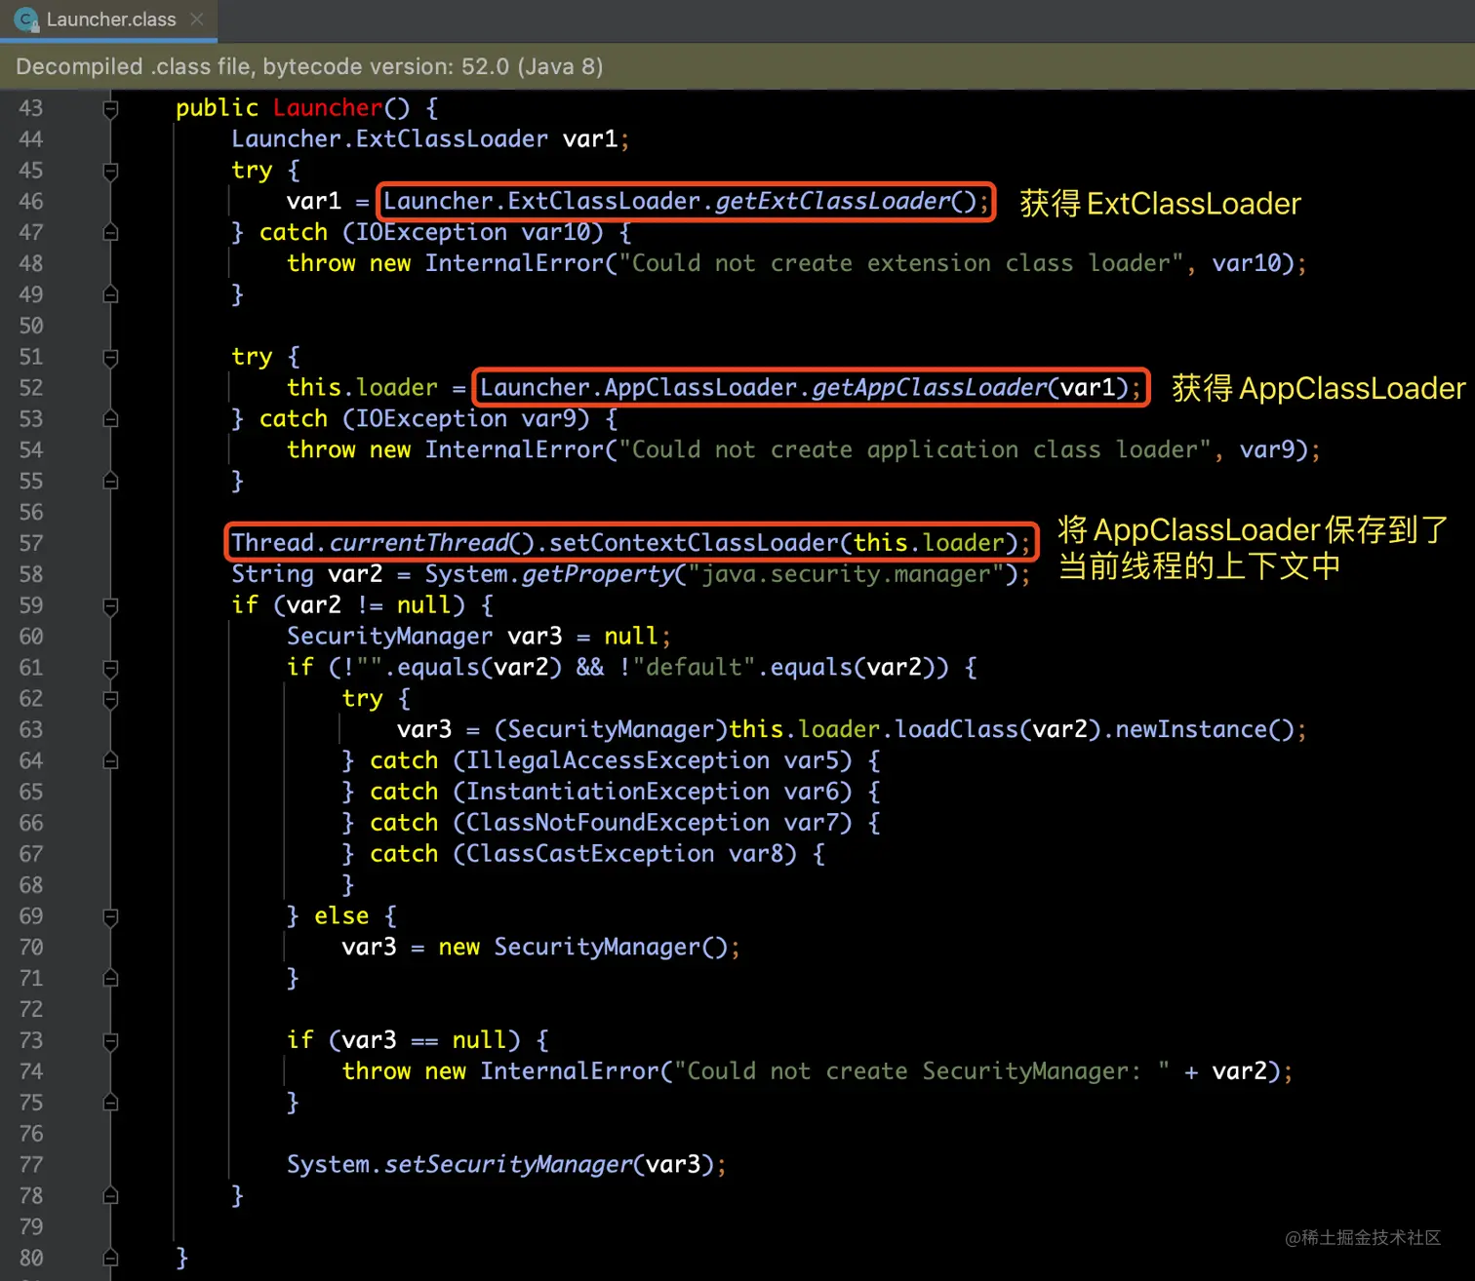Click line number 57 in the gutter
Image resolution: width=1475 pixels, height=1281 pixels.
click(31, 543)
